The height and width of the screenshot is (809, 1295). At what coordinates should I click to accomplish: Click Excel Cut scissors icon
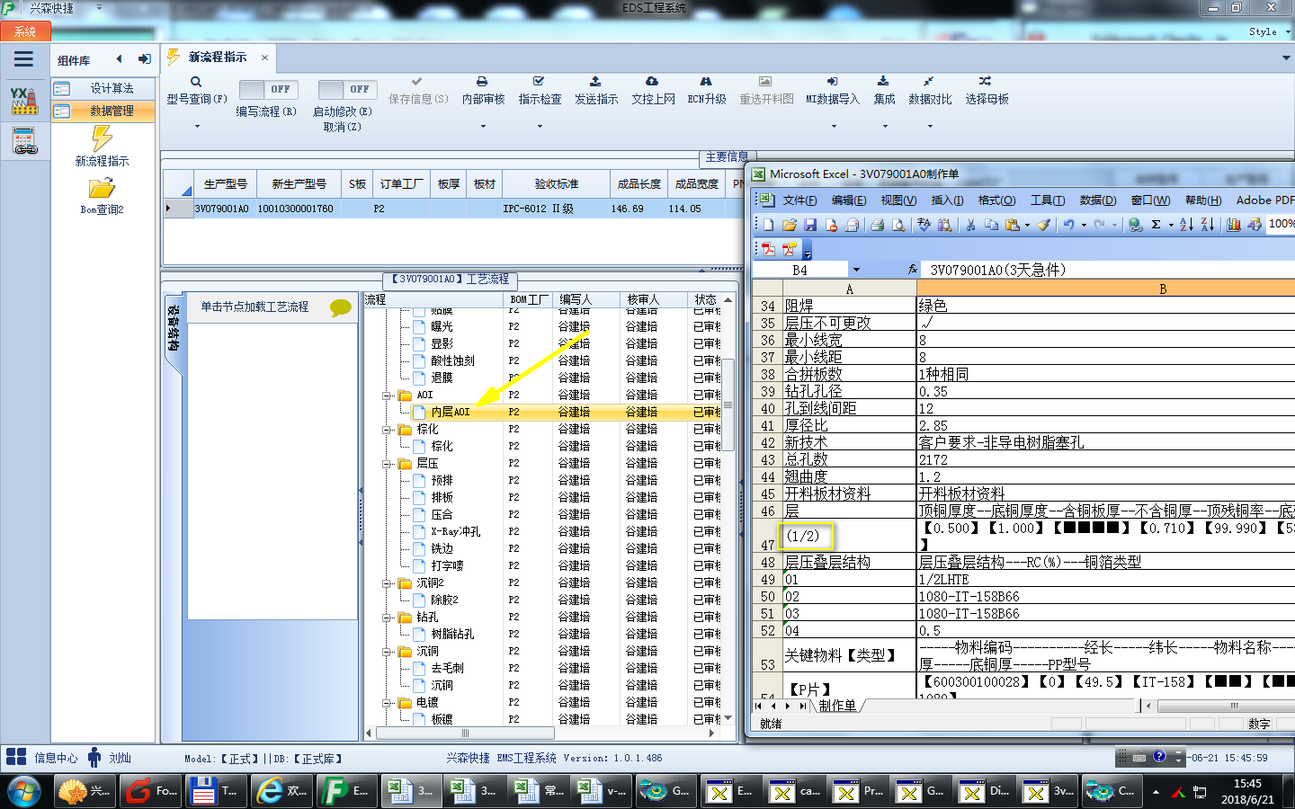click(970, 225)
